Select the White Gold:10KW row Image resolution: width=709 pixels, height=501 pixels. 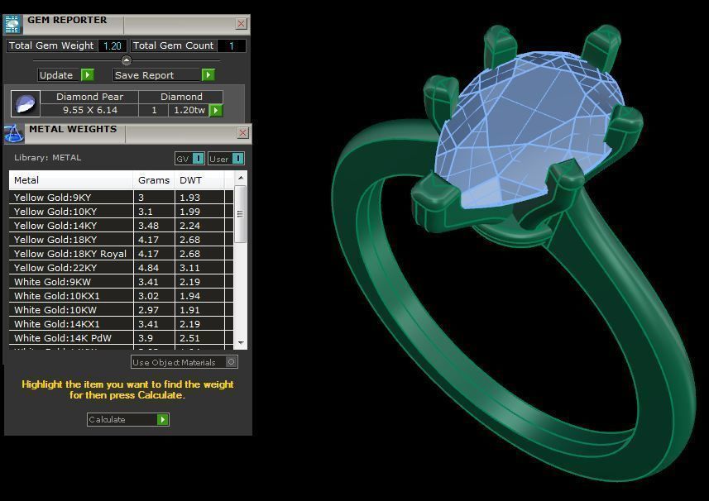(x=121, y=309)
